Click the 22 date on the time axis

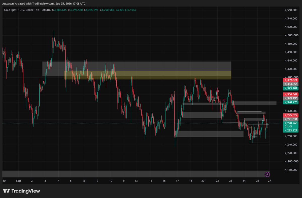click(x=217, y=181)
